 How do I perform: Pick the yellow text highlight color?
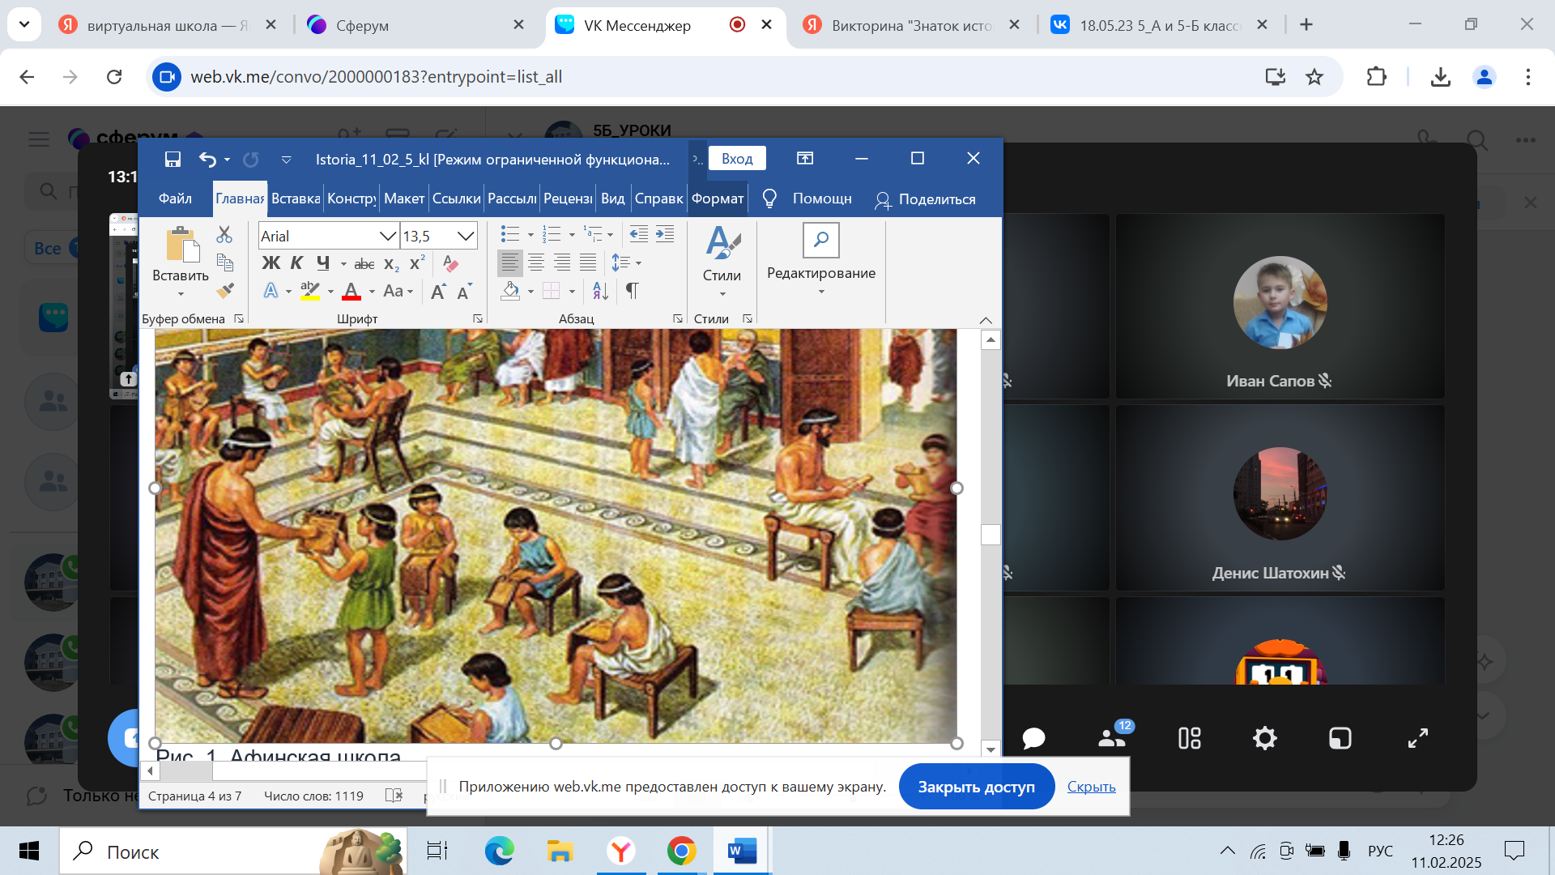(x=310, y=292)
